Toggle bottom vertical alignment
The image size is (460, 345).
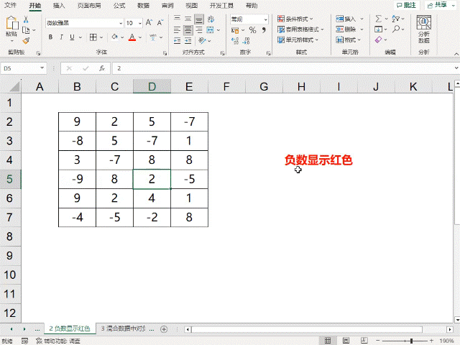point(199,19)
